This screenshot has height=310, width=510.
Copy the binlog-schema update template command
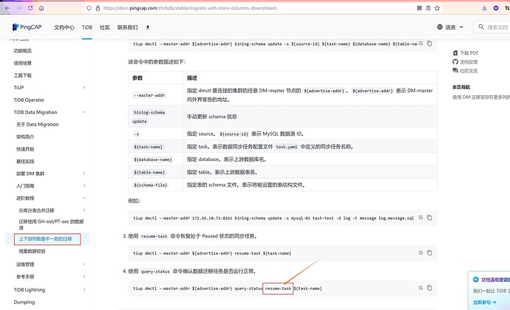429,44
